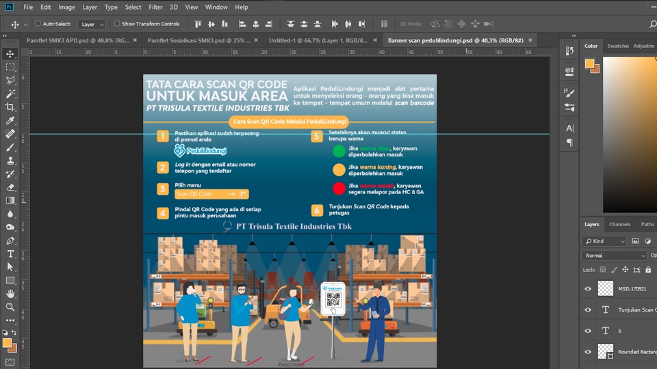The image size is (657, 369).
Task: Align horizontal centers in options bar
Action: 255,24
